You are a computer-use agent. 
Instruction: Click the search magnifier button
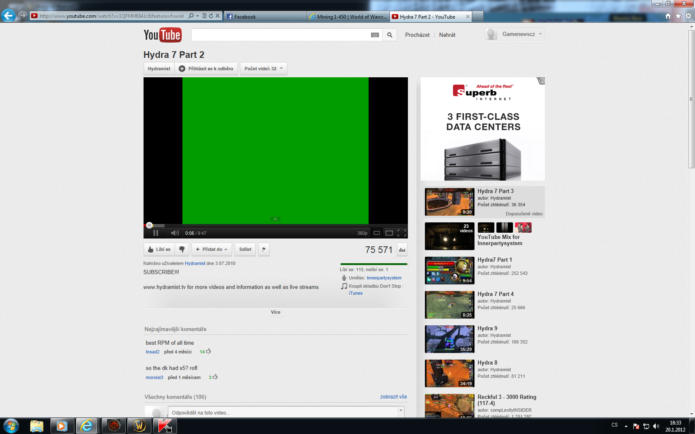tap(390, 35)
